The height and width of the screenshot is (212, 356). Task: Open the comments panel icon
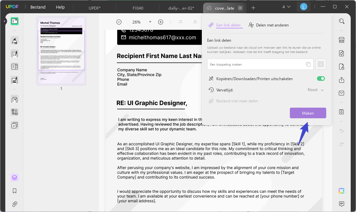[x=341, y=204]
